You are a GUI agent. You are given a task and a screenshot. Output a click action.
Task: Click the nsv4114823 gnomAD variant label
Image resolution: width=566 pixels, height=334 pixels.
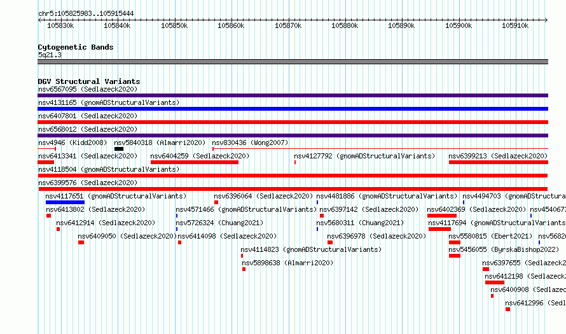[311, 249]
